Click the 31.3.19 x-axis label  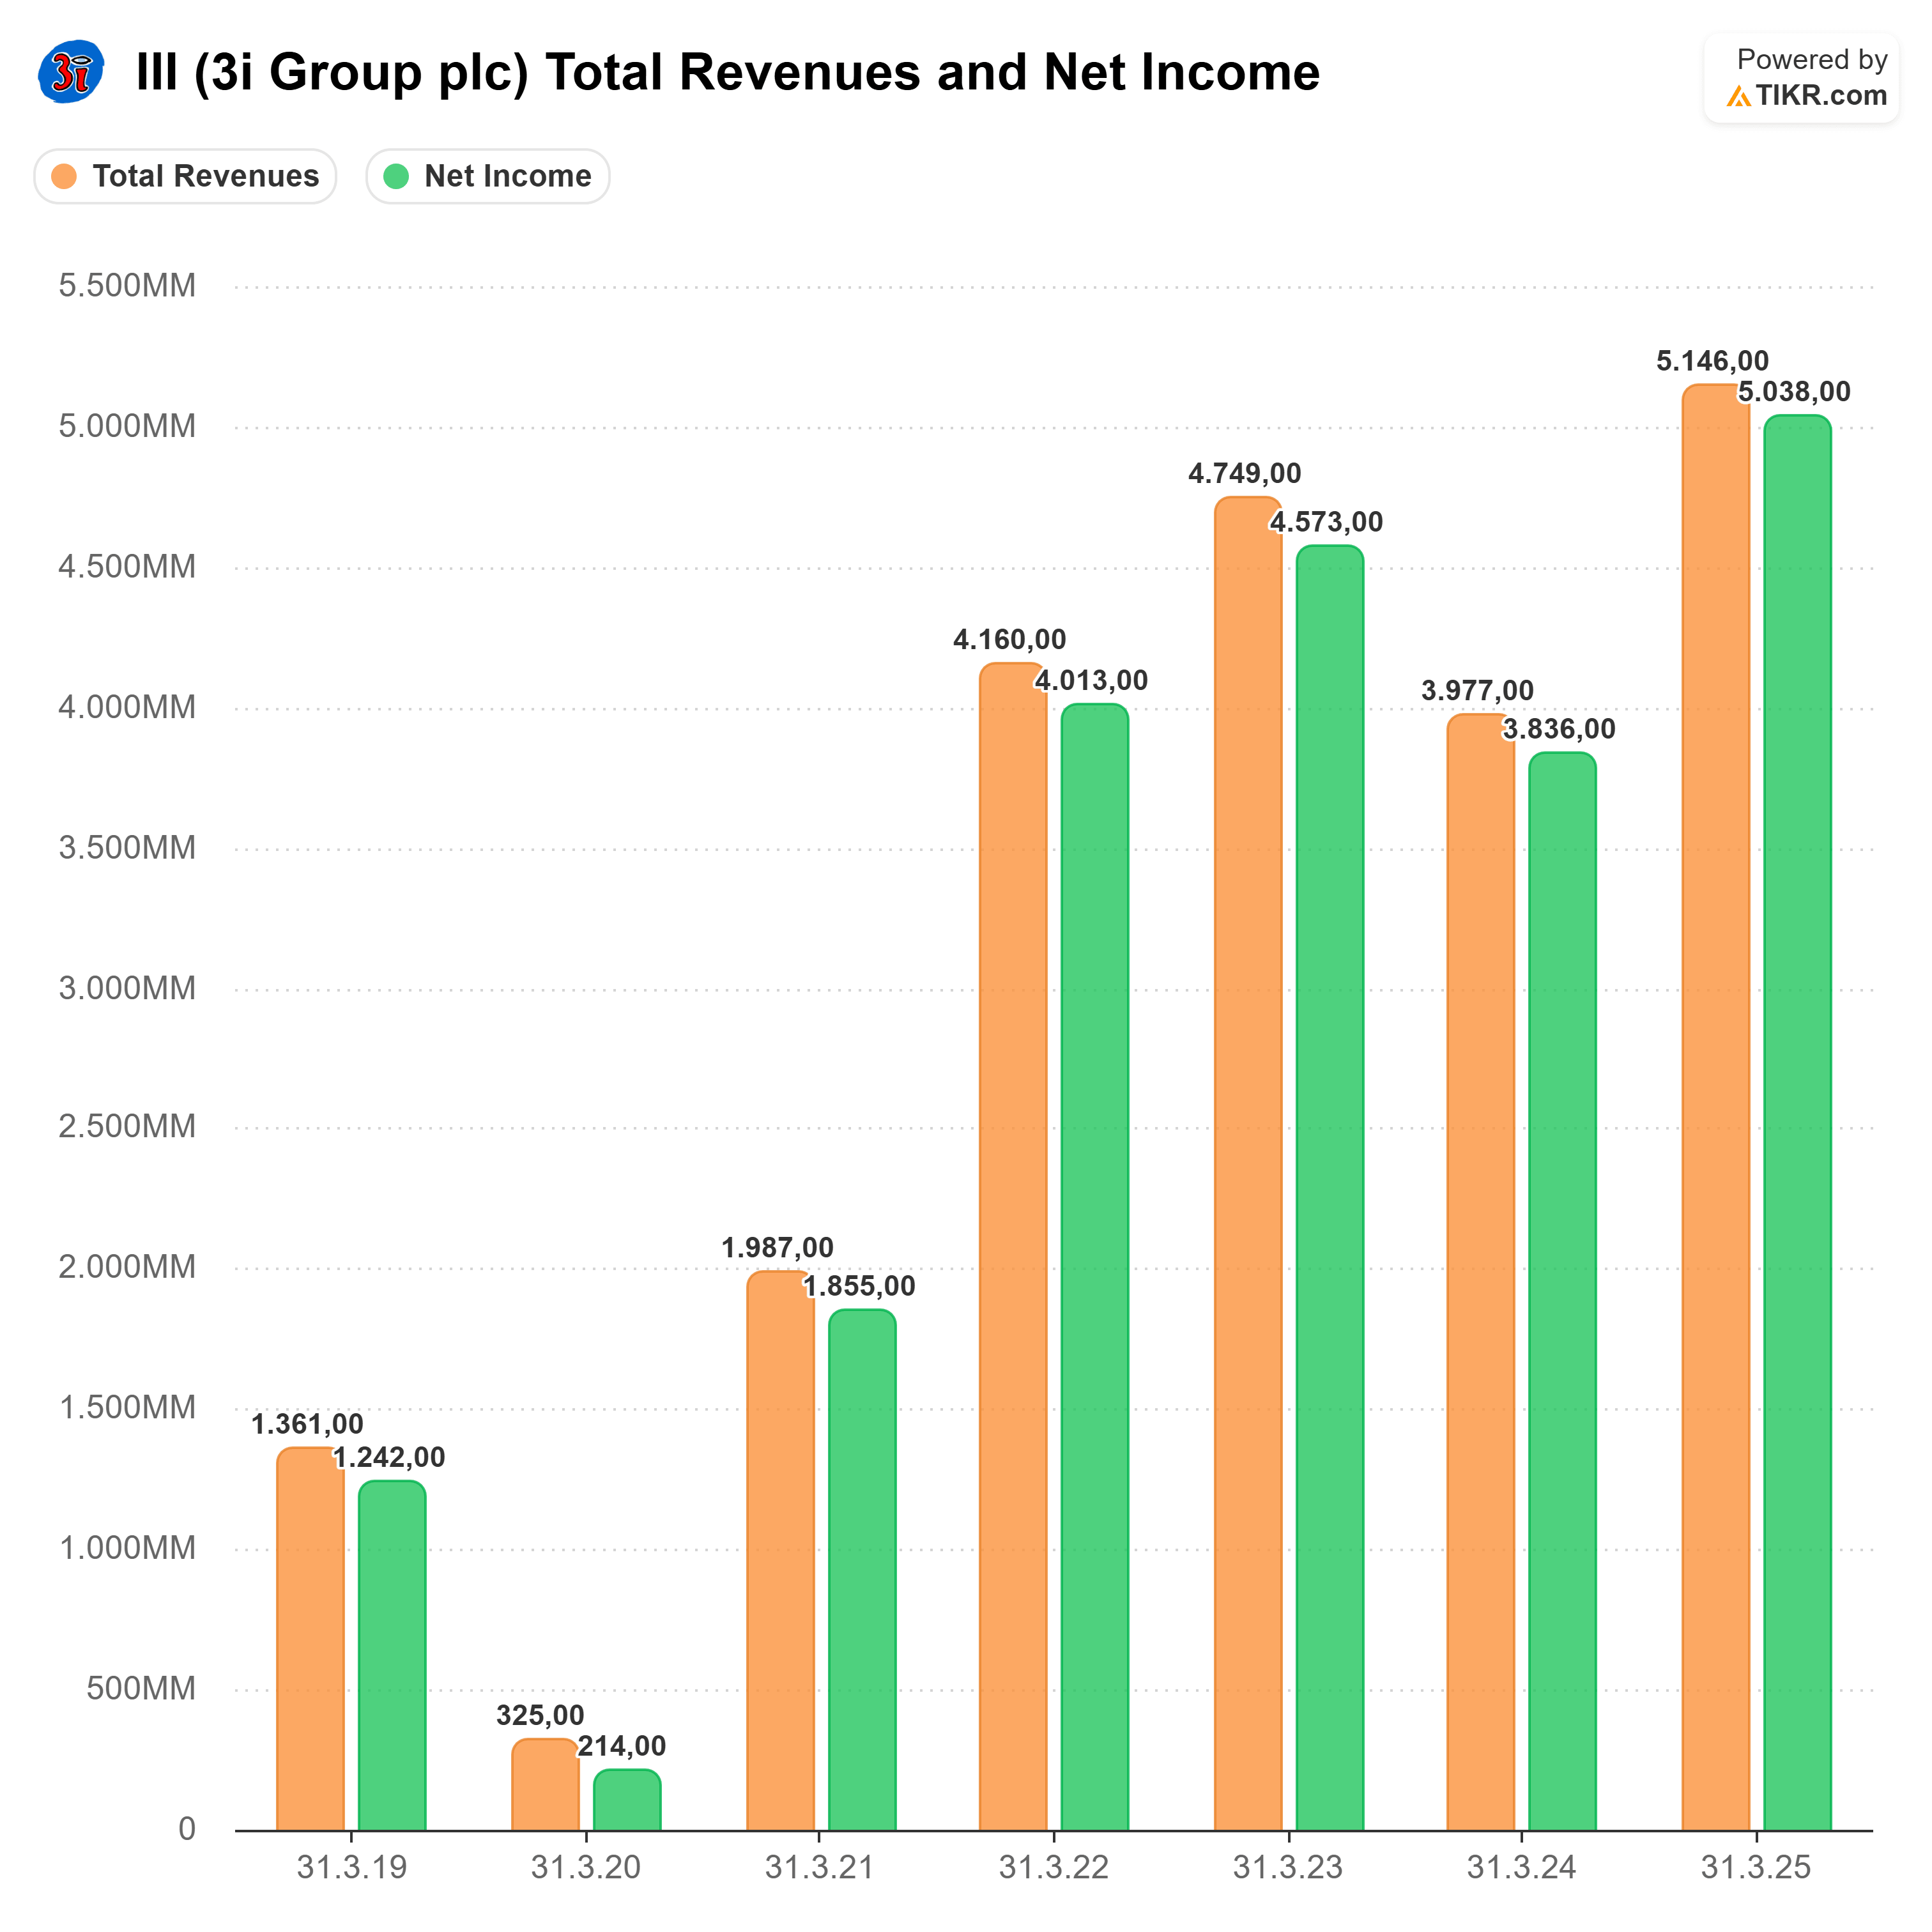coord(352,1867)
